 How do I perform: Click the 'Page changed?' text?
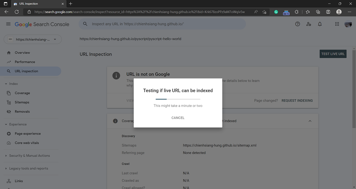tap(266, 101)
